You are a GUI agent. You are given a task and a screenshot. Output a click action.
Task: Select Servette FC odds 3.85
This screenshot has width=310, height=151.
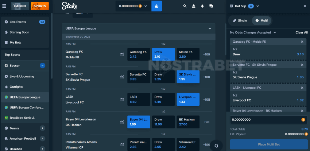pyautogui.click(x=139, y=77)
